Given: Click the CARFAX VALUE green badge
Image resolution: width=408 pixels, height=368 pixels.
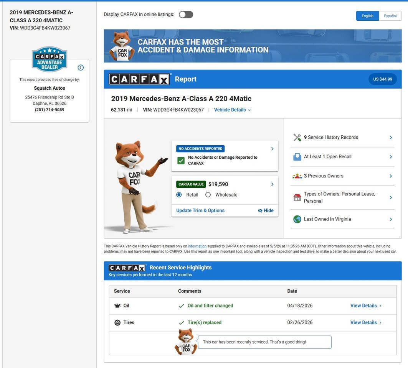Looking at the screenshot, I should coord(191,184).
